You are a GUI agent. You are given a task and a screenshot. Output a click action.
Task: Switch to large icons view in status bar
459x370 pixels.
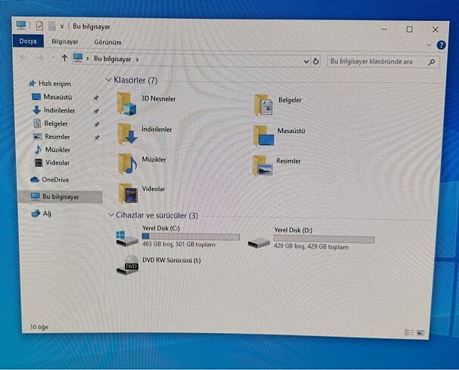click(x=421, y=332)
